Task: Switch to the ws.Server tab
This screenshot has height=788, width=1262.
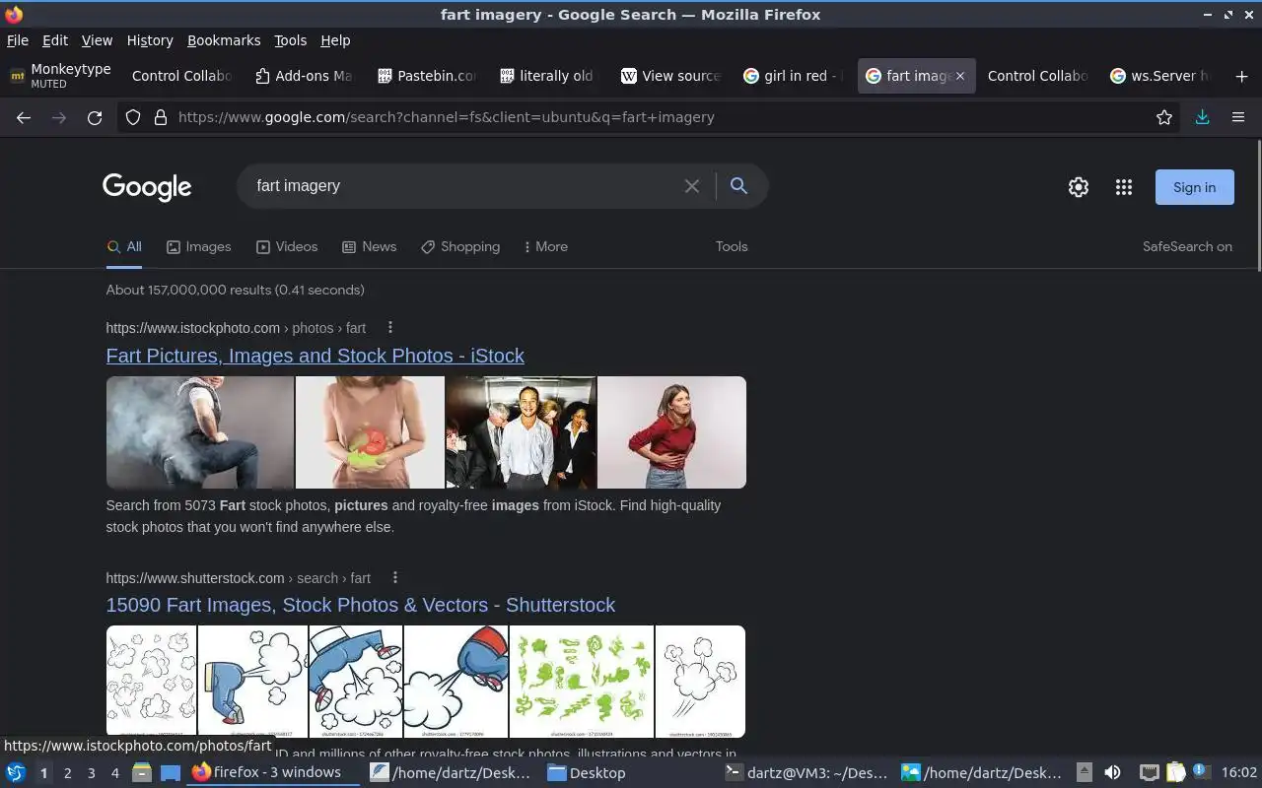Action: 1159,76
